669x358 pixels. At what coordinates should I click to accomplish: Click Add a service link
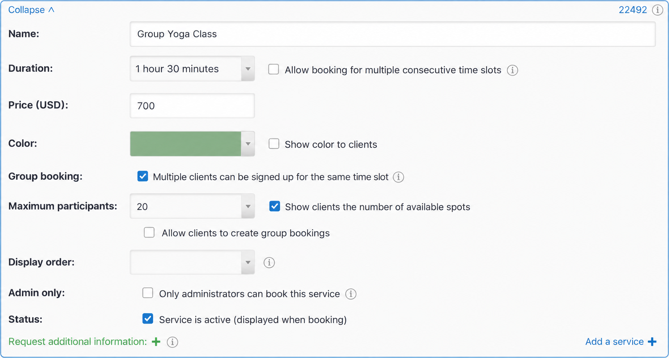tap(614, 342)
